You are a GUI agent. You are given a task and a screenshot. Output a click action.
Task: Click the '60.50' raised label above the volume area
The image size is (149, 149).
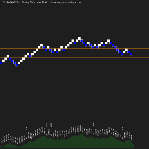coord(51,125)
